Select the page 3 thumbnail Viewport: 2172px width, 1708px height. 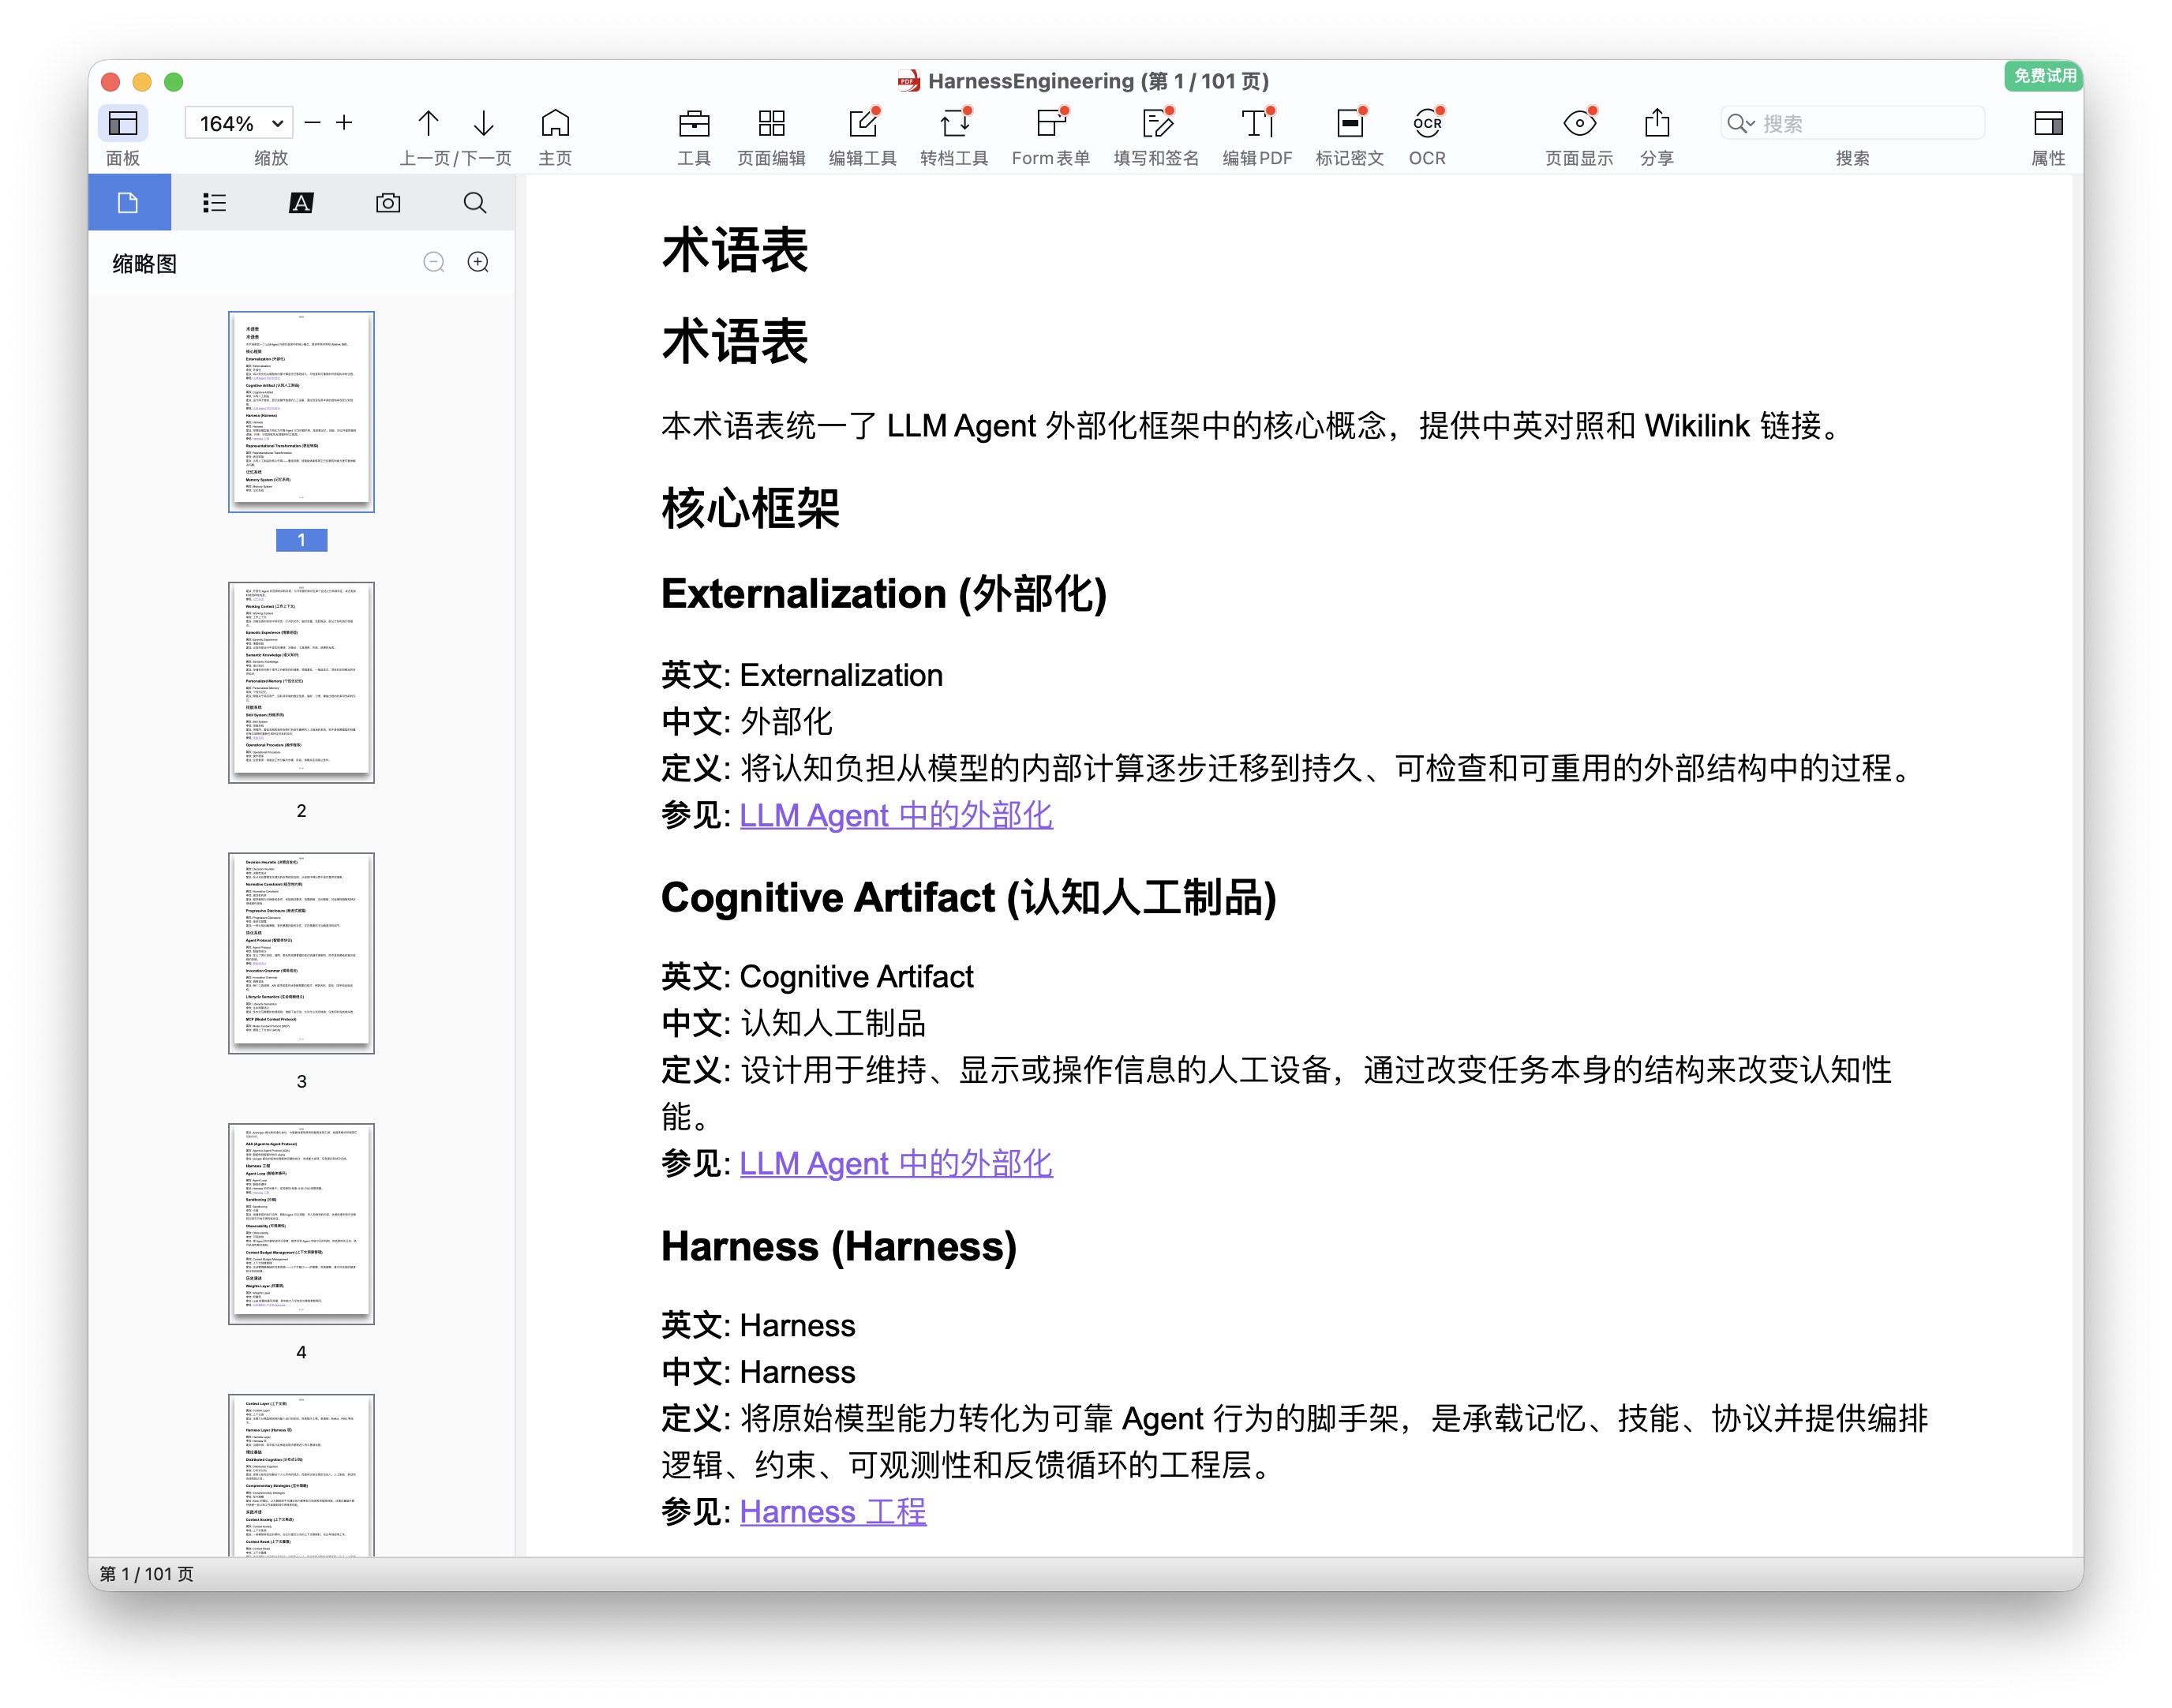click(x=301, y=953)
